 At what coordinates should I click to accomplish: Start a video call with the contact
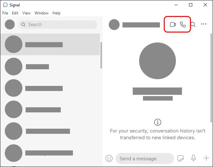pyautogui.click(x=173, y=25)
